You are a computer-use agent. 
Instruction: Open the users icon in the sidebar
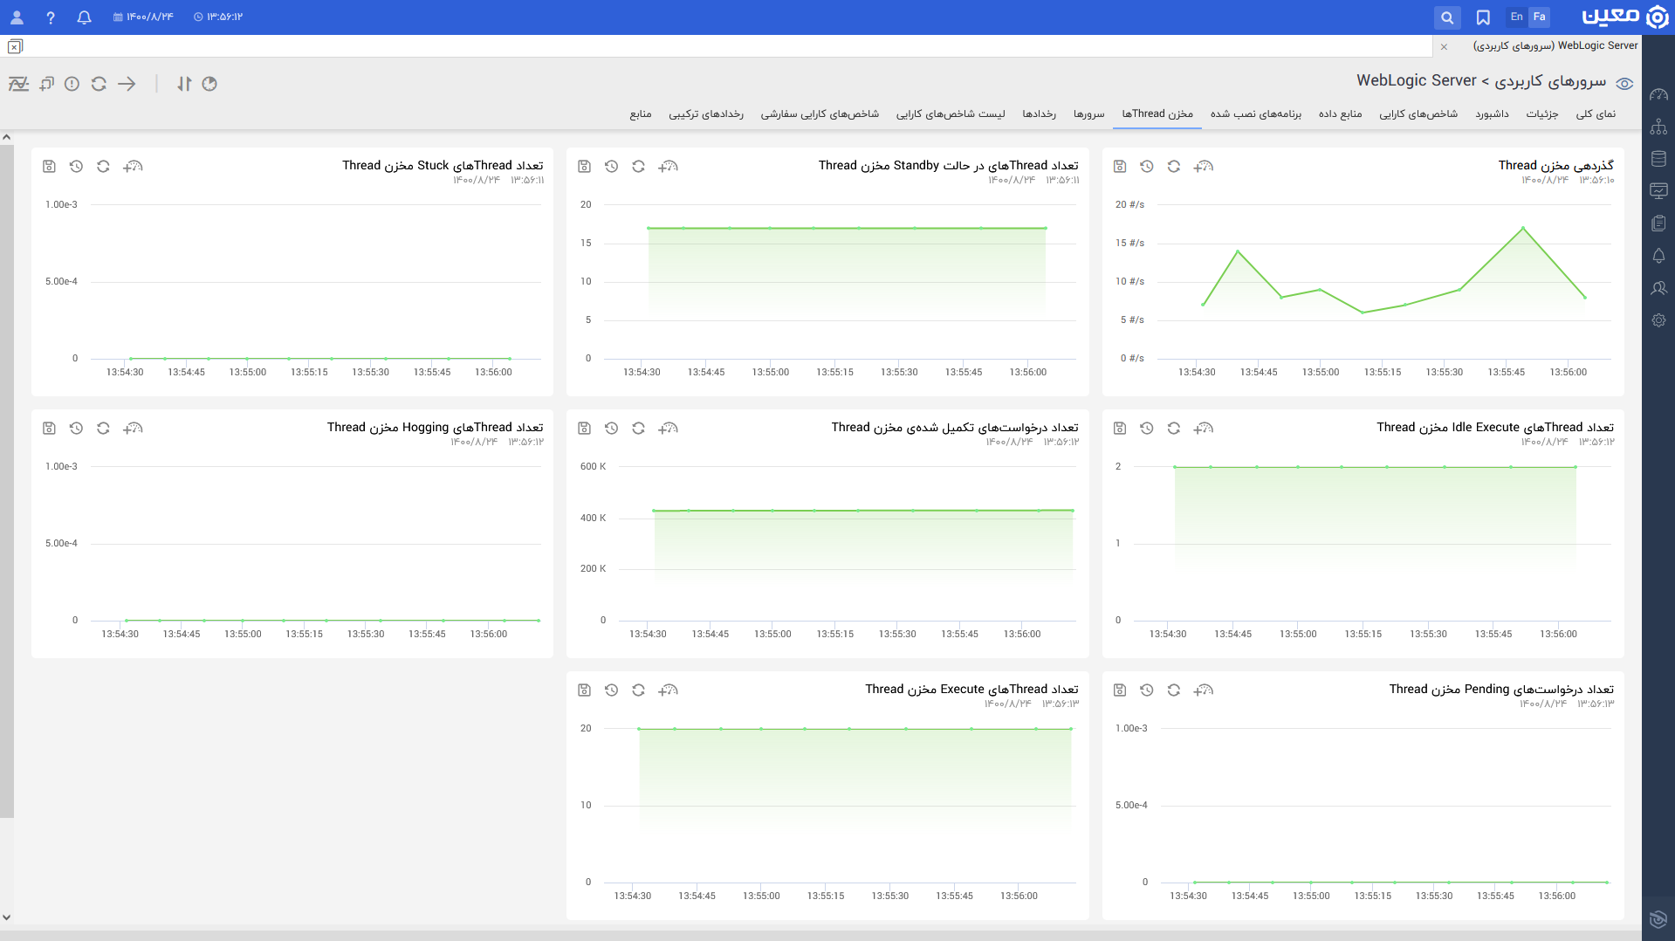(x=1658, y=288)
